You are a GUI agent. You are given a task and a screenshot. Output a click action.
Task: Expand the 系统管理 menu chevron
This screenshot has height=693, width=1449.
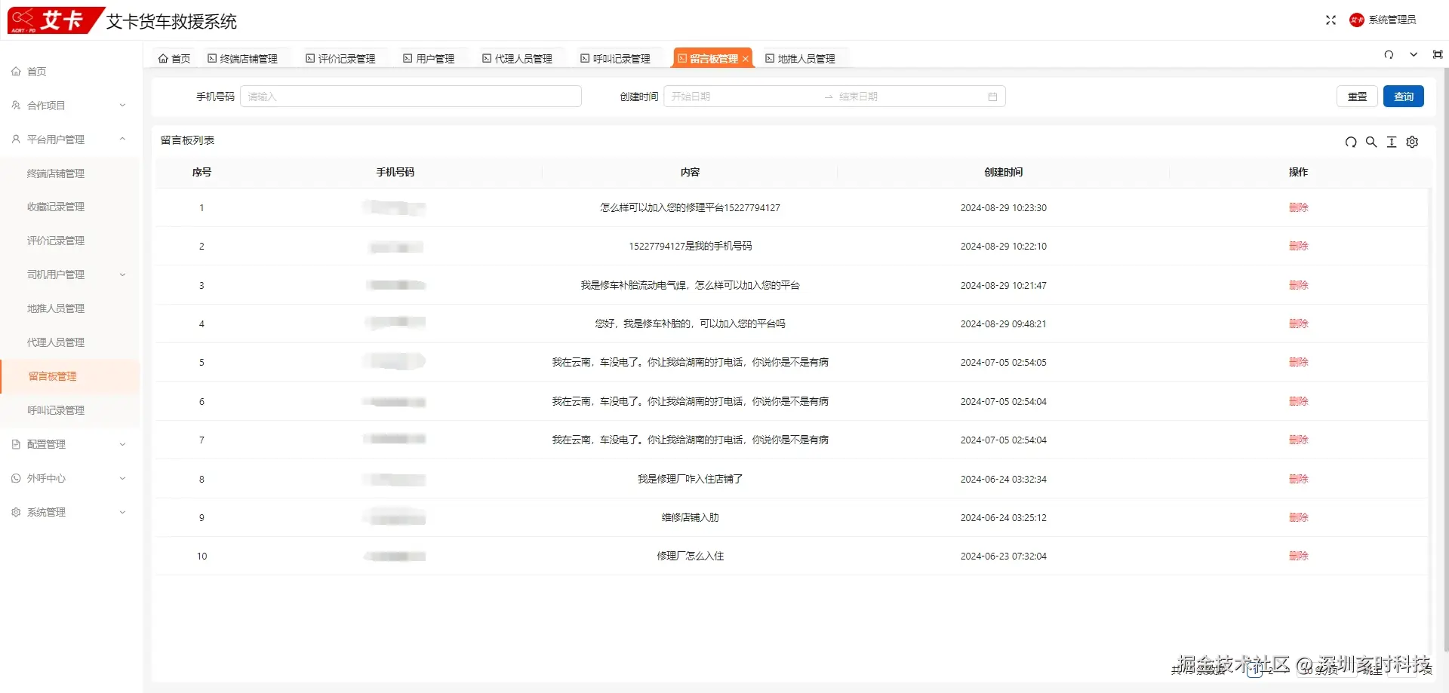(x=122, y=513)
